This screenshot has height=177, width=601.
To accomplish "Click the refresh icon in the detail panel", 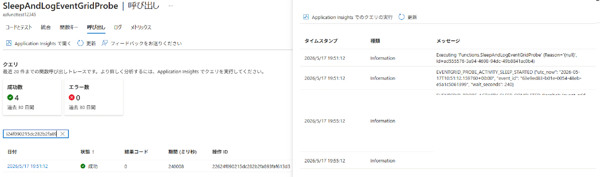I will pos(402,17).
